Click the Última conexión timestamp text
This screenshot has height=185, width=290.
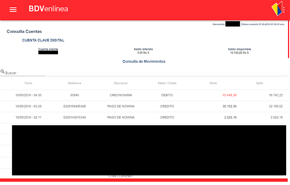click(262, 24)
